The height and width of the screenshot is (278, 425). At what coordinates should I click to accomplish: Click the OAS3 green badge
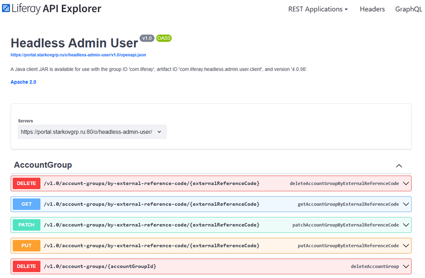[x=164, y=38]
